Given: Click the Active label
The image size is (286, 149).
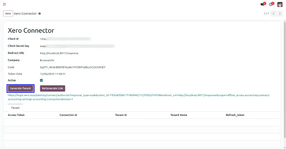Looking at the screenshot, I should (12, 80).
